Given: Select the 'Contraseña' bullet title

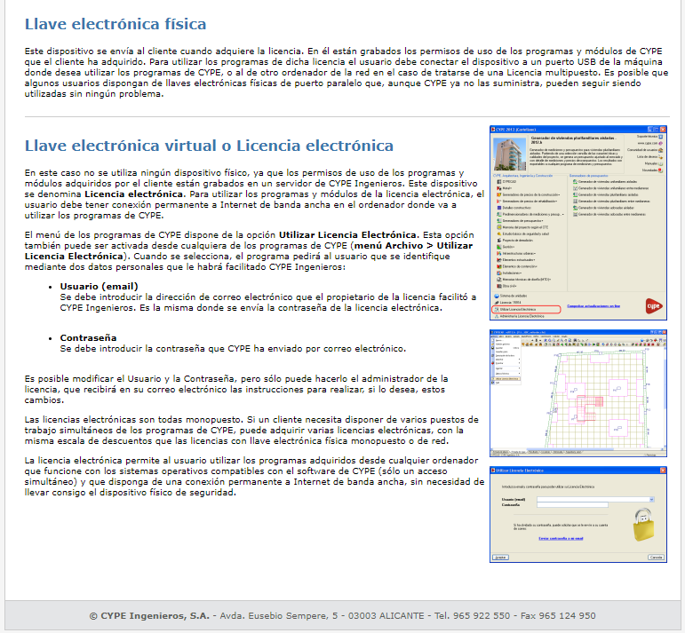Looking at the screenshot, I should [88, 338].
